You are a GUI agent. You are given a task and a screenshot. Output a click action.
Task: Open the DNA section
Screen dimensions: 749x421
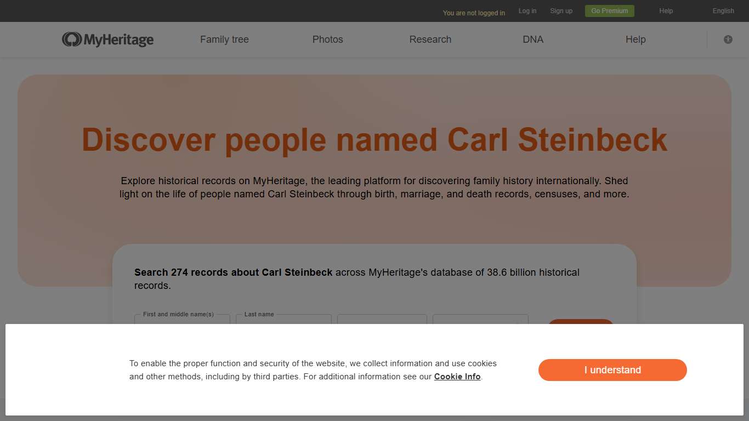[532, 39]
